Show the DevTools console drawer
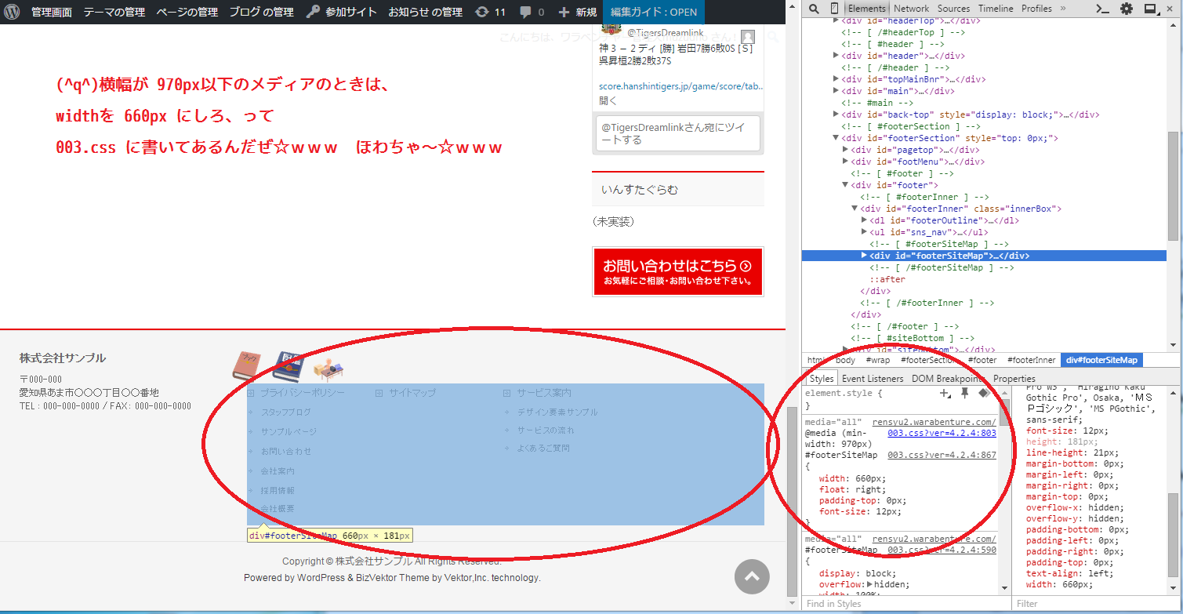Viewport: 1183px width, 614px height. point(1102,9)
